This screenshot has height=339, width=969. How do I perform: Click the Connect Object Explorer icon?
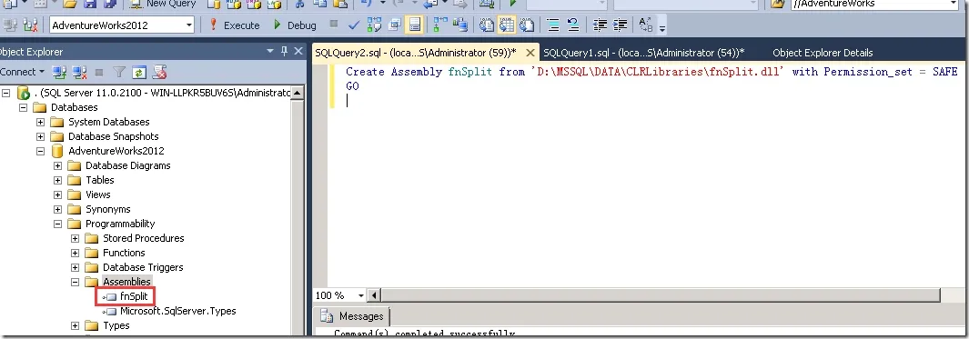[59, 72]
